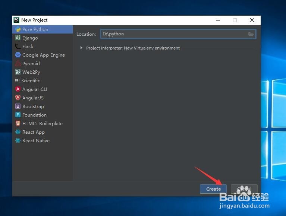The image size is (286, 216).
Task: Click the Flask horn icon
Action: [x=18, y=46]
